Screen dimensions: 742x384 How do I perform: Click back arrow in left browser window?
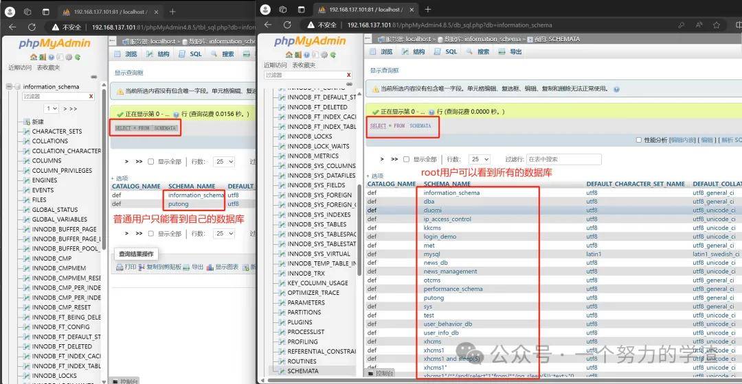coord(12,27)
